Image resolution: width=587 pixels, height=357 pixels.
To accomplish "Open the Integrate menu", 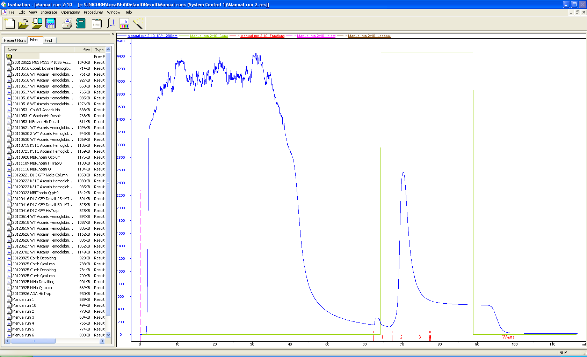I will pos(49,12).
